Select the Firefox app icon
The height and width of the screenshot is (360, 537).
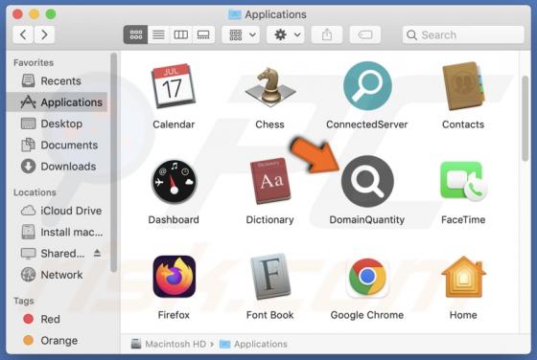point(174,277)
